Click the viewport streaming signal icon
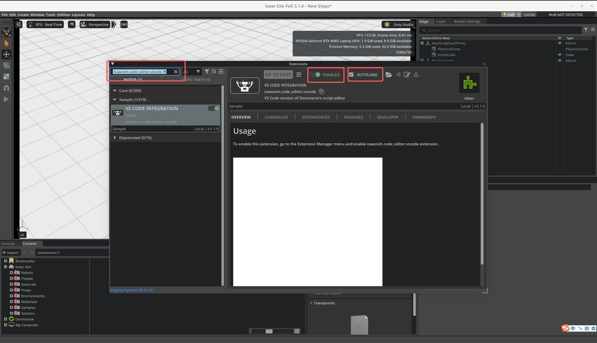This screenshot has height=343, width=597. tap(124, 24)
